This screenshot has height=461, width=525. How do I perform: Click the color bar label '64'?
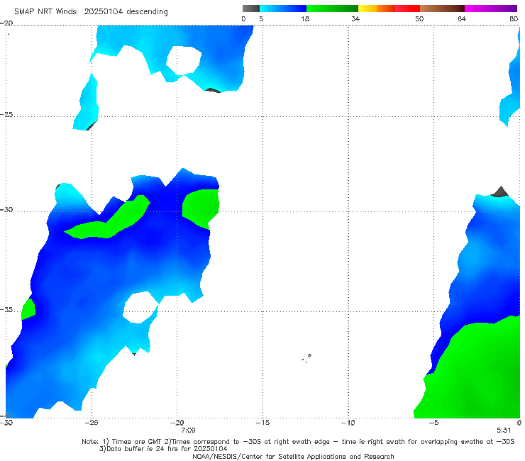coord(462,19)
